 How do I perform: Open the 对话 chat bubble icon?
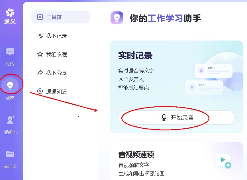pyautogui.click(x=10, y=52)
